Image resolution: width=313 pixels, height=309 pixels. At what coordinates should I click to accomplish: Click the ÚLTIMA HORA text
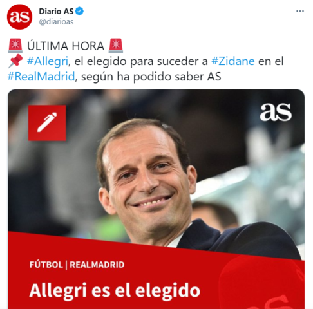point(66,46)
